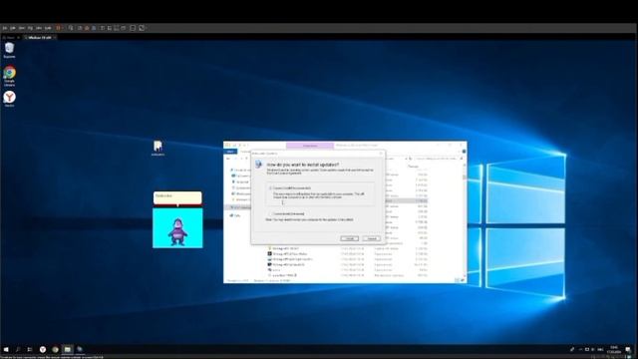Select the file icon on the desktop

coord(158,148)
